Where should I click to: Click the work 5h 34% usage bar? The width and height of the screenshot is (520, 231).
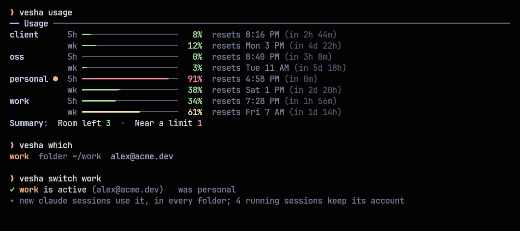tap(130, 101)
